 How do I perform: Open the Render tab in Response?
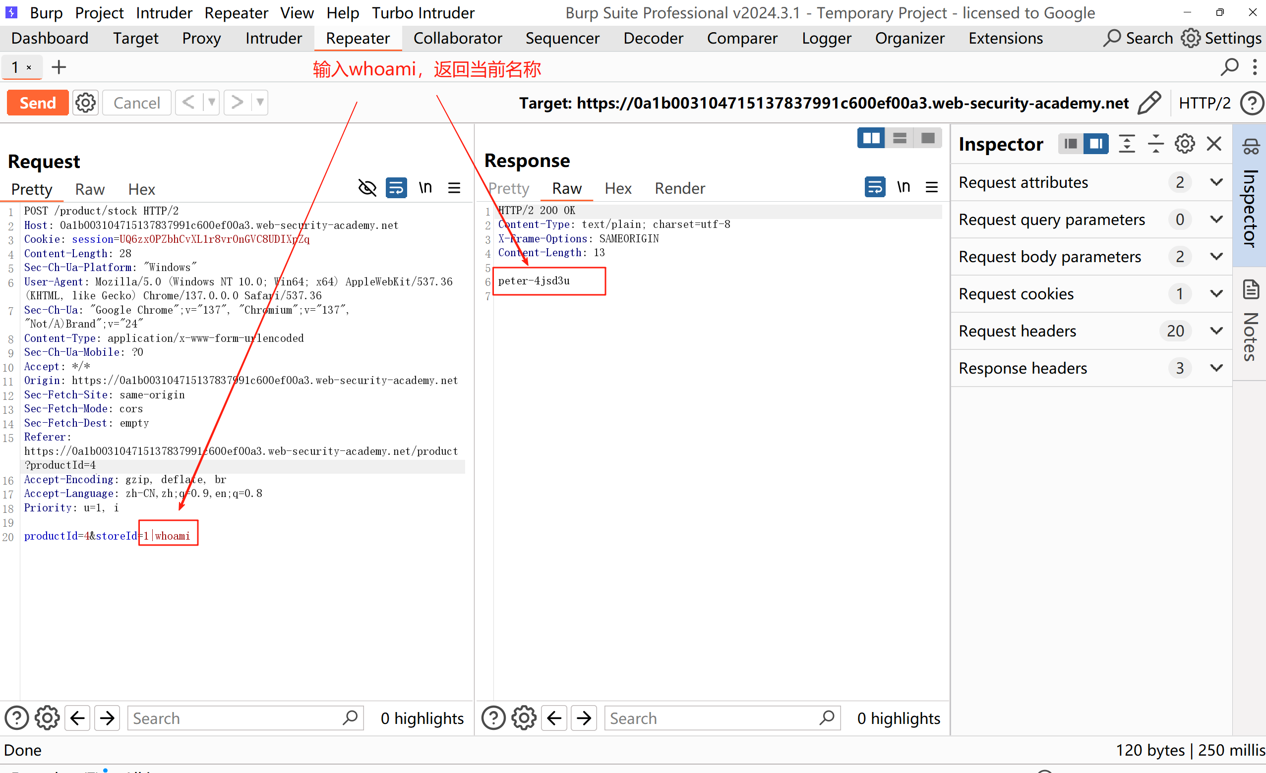(679, 188)
